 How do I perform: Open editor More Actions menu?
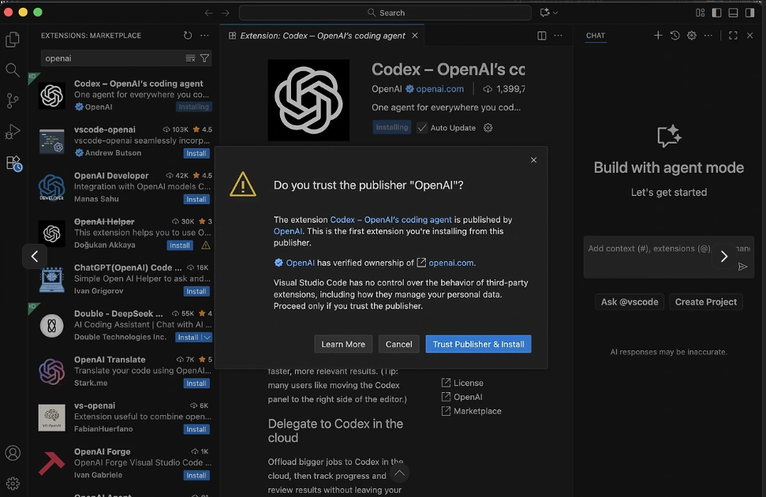558,35
